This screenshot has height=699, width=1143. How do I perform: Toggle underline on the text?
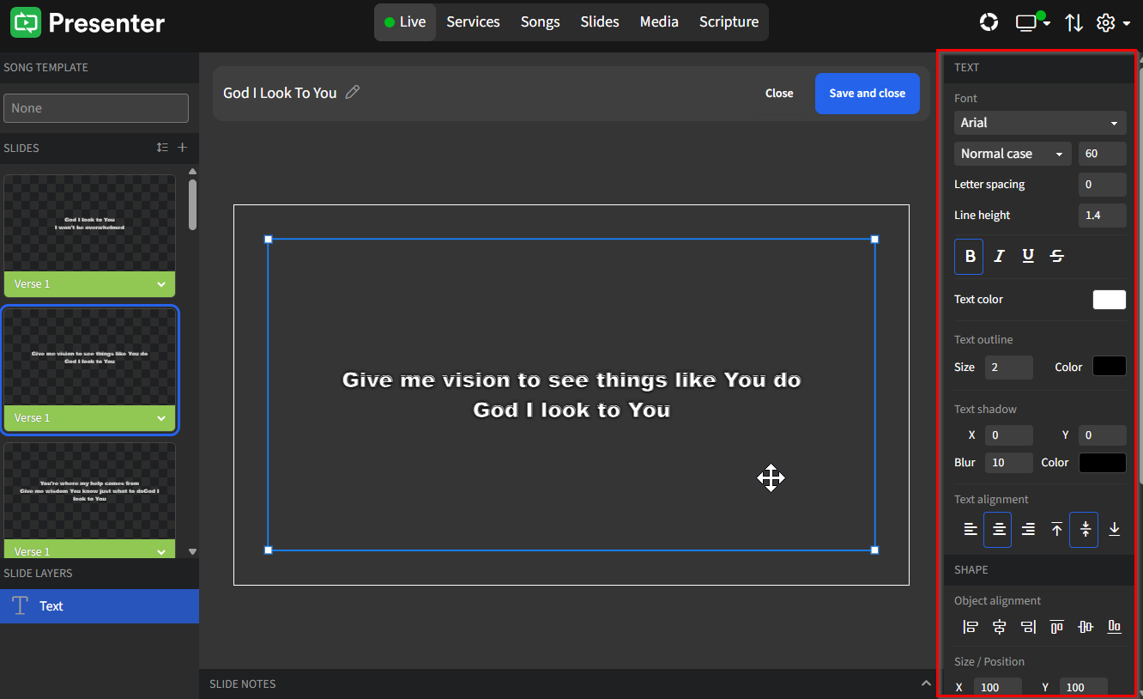[x=1027, y=256]
